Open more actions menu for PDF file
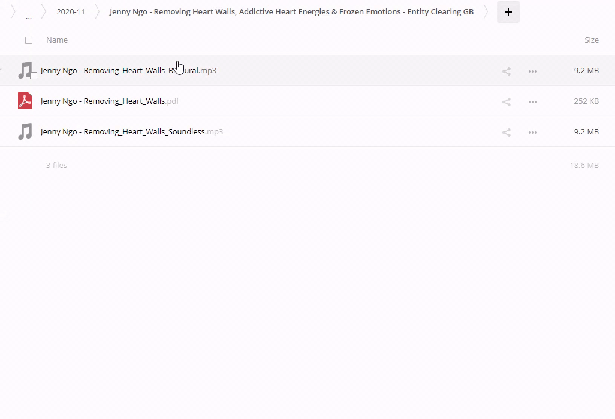Viewport: 615px width, 419px height. (532, 101)
